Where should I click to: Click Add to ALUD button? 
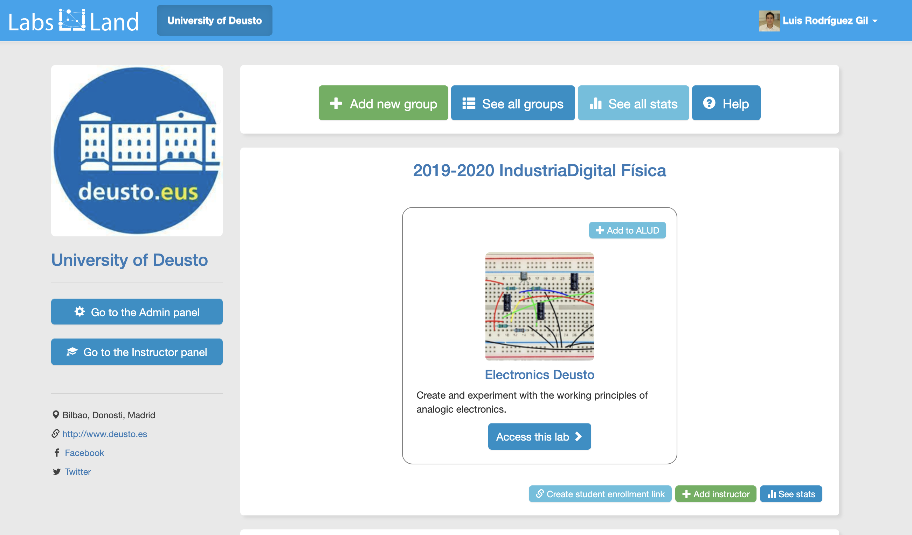pos(627,230)
